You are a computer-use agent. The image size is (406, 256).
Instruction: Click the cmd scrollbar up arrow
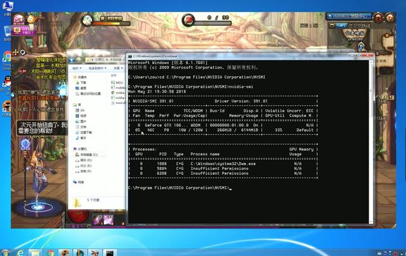click(x=371, y=62)
